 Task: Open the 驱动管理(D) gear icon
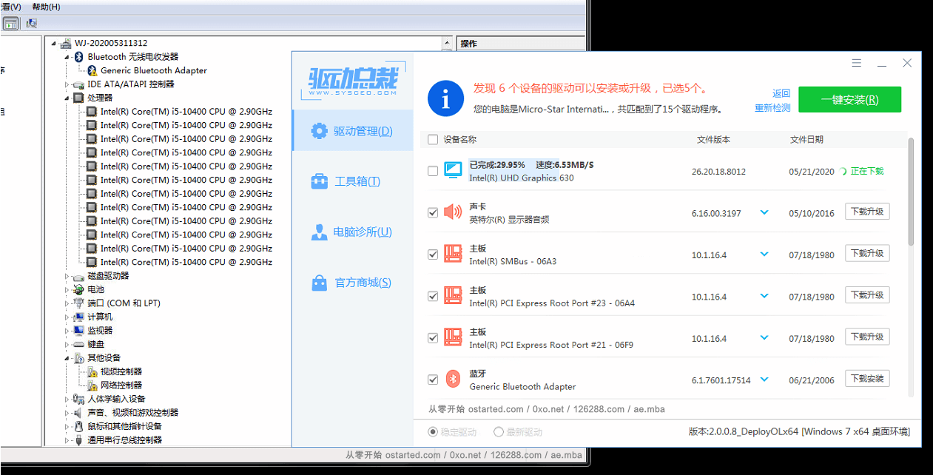coord(319,131)
